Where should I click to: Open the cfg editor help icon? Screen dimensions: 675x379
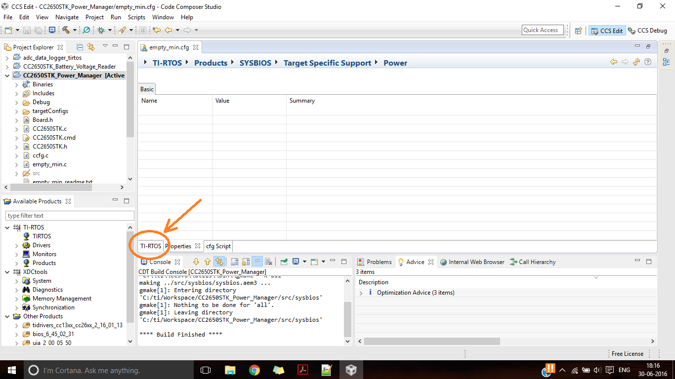[648, 62]
